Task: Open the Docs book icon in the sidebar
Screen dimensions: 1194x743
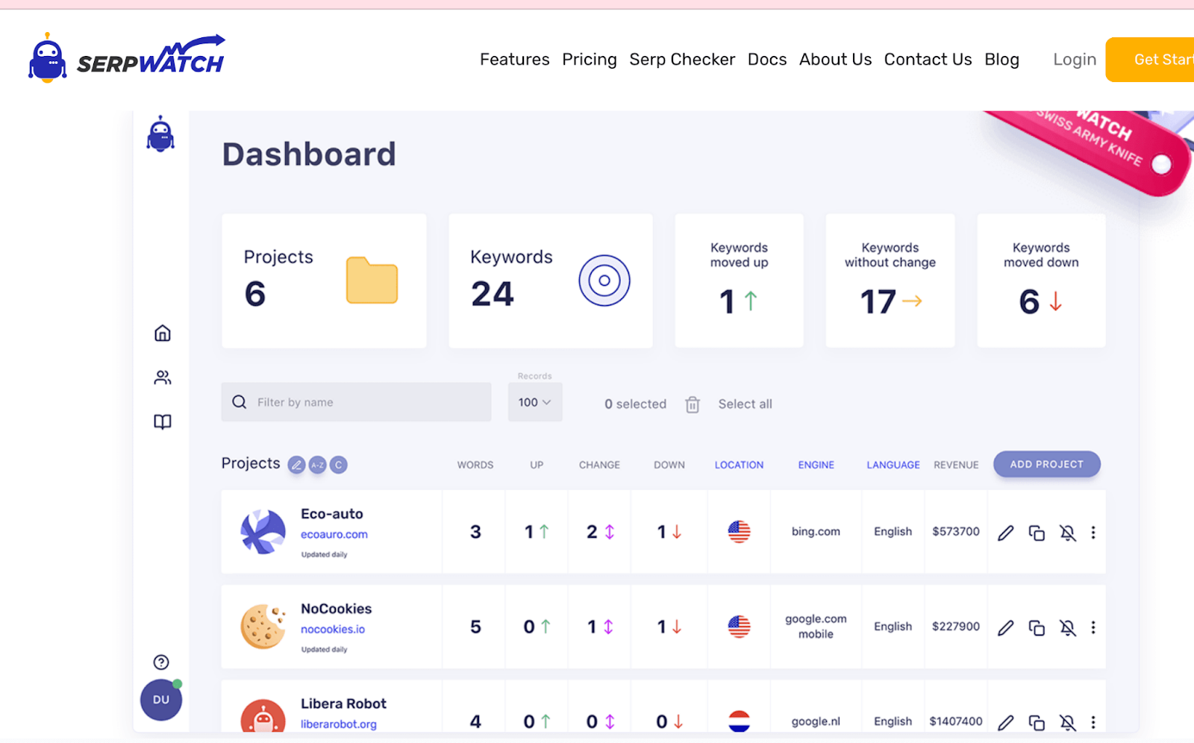Action: pyautogui.click(x=161, y=421)
